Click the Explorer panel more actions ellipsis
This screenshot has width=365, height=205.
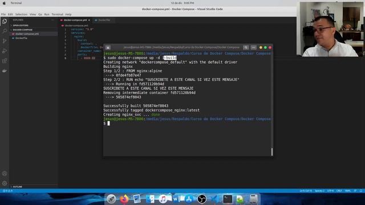(53, 20)
